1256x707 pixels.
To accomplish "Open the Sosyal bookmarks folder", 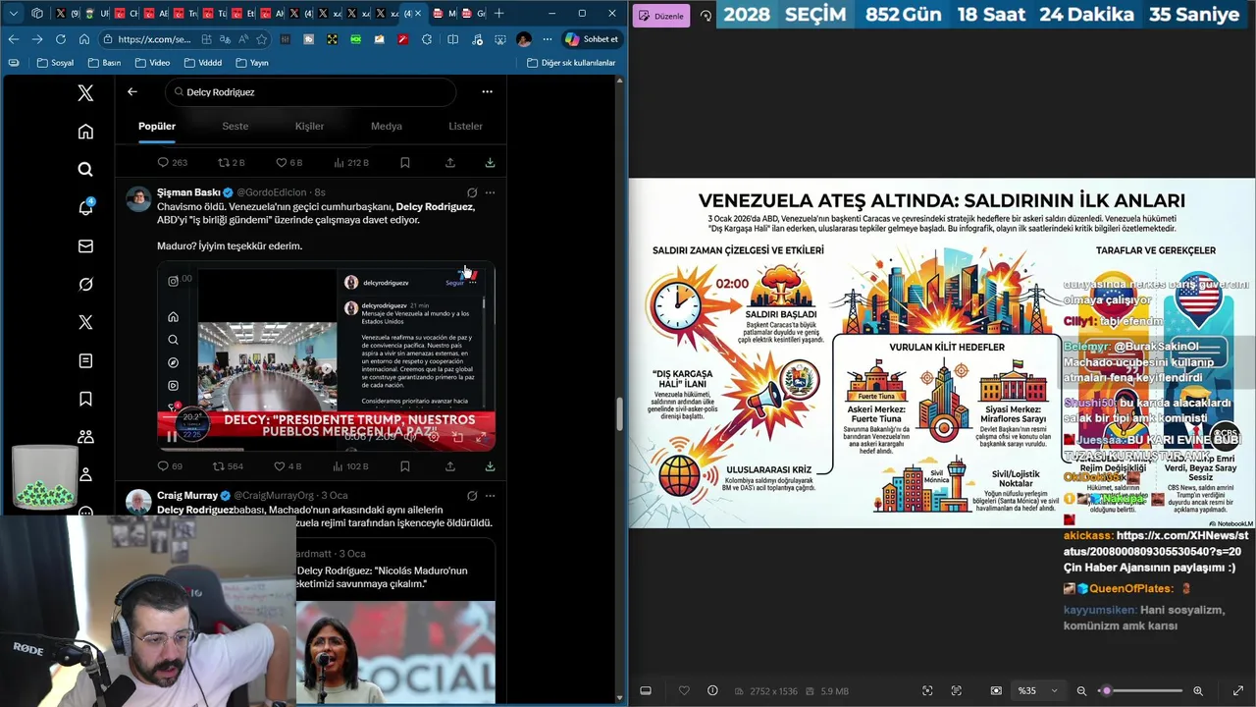I will 55,63.
